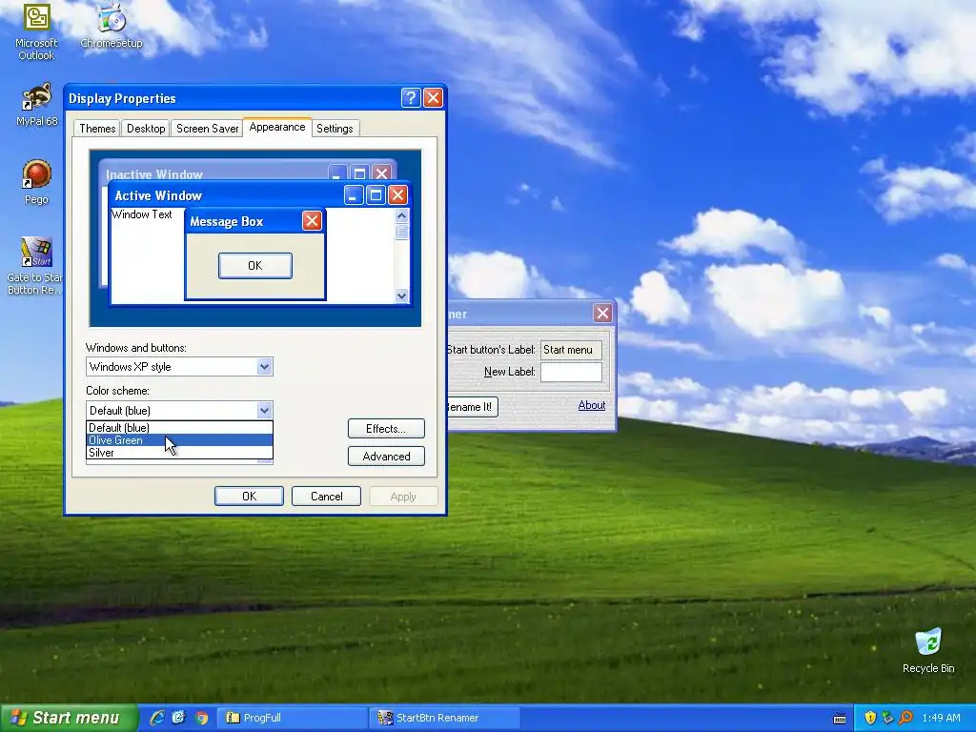Image resolution: width=976 pixels, height=732 pixels.
Task: Select the Pego desktop icon
Action: tap(36, 182)
